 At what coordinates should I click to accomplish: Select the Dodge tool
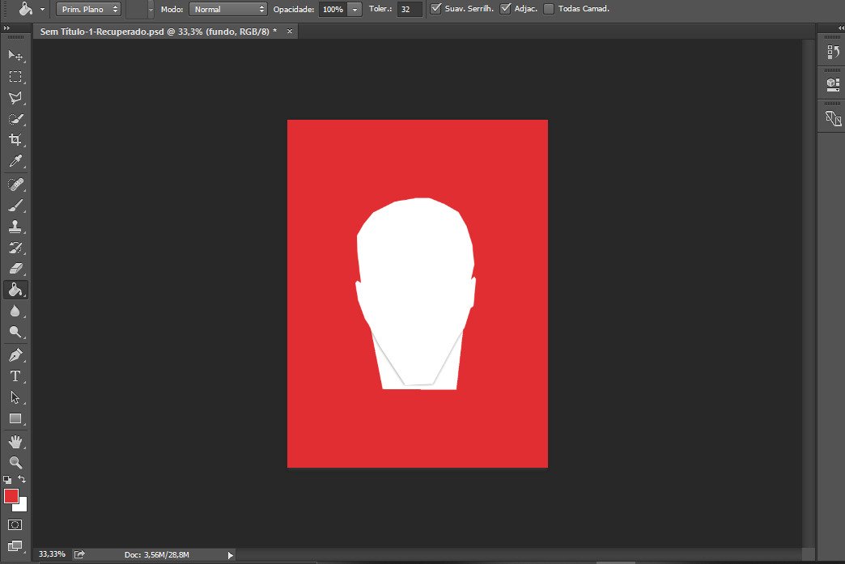(15, 332)
